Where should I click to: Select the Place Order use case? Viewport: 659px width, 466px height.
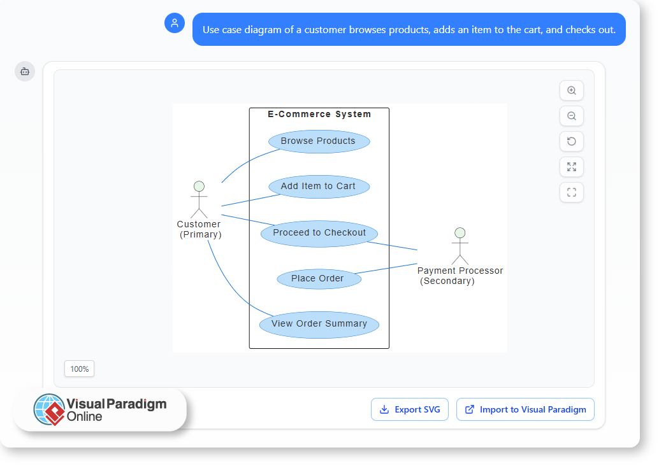[319, 279]
